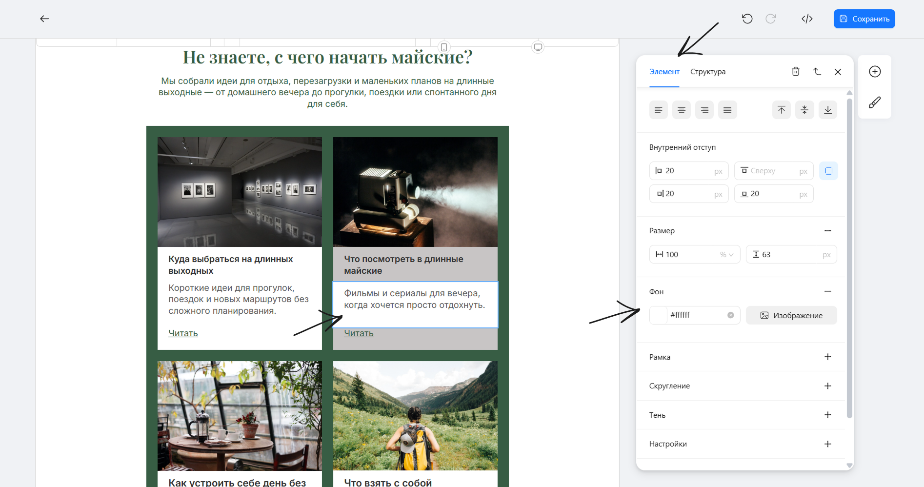Delete element with trash icon
The width and height of the screenshot is (924, 487).
point(796,72)
